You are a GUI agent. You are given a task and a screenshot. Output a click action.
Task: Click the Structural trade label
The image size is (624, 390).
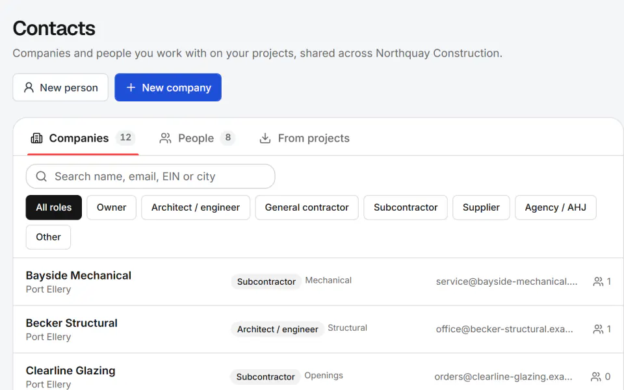(x=347, y=328)
